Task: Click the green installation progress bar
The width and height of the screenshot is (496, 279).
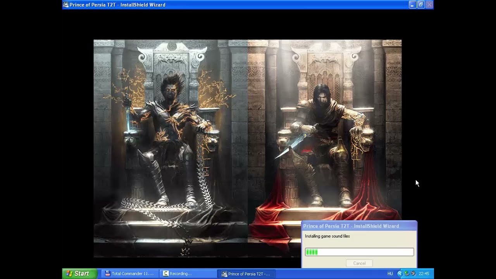Action: click(x=359, y=252)
